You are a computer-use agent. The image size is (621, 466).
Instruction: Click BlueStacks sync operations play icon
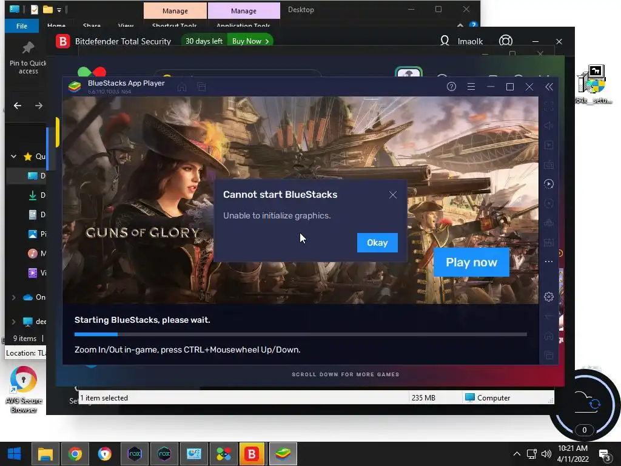(548, 184)
